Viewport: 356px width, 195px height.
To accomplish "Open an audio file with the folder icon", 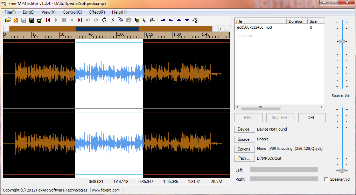I will click(8, 20).
